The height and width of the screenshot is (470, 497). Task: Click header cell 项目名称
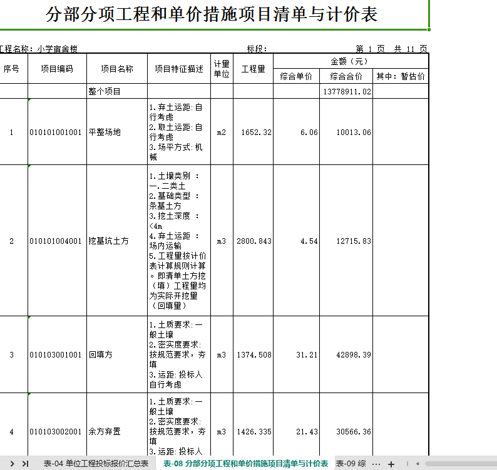(x=117, y=69)
